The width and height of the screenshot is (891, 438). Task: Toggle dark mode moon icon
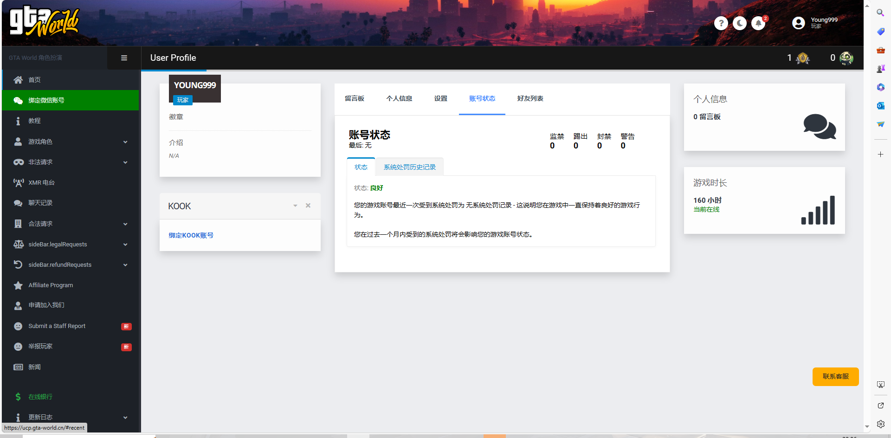click(x=739, y=23)
